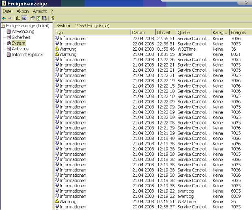Open the Sicherheit log
The image size is (252, 210).
pyautogui.click(x=21, y=37)
